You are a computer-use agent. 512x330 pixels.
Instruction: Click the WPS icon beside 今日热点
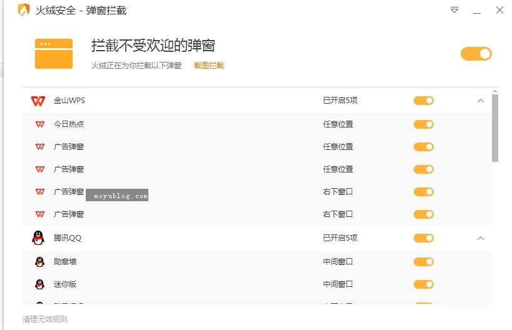pyautogui.click(x=40, y=124)
